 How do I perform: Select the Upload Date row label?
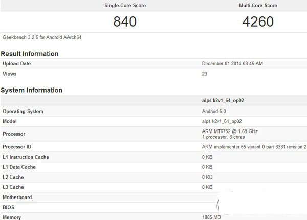point(17,64)
